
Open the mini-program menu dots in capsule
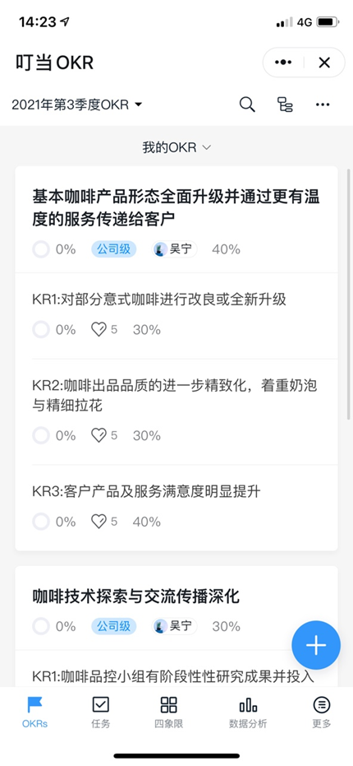(283, 63)
